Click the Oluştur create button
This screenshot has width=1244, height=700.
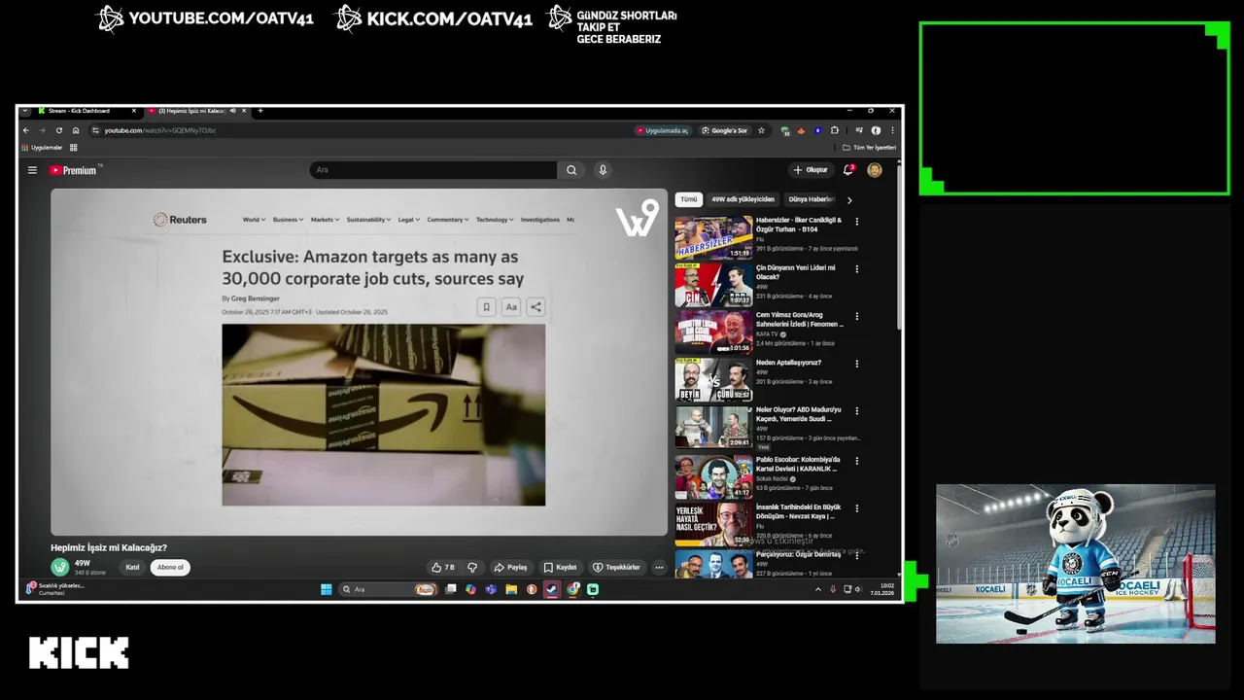810,170
